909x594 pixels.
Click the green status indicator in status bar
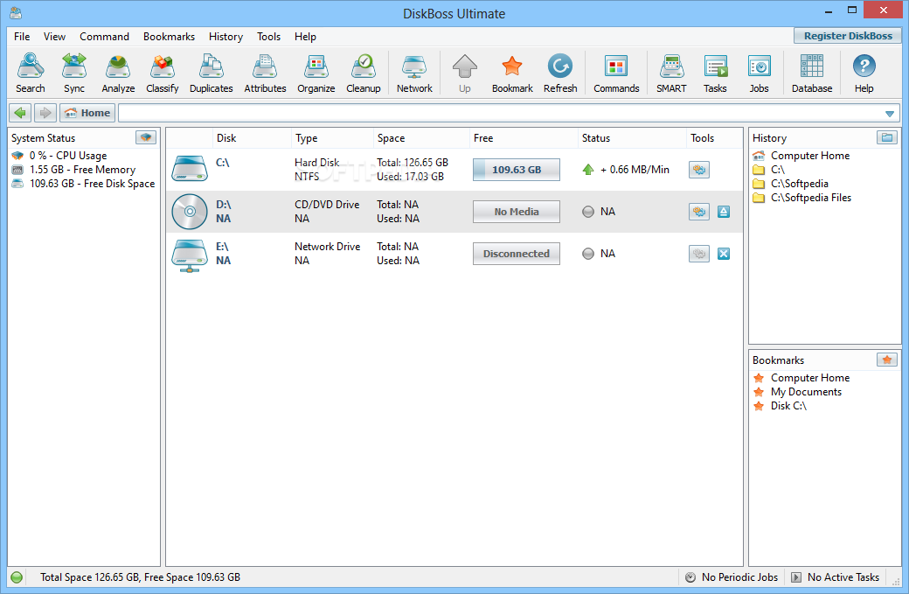[x=17, y=577]
